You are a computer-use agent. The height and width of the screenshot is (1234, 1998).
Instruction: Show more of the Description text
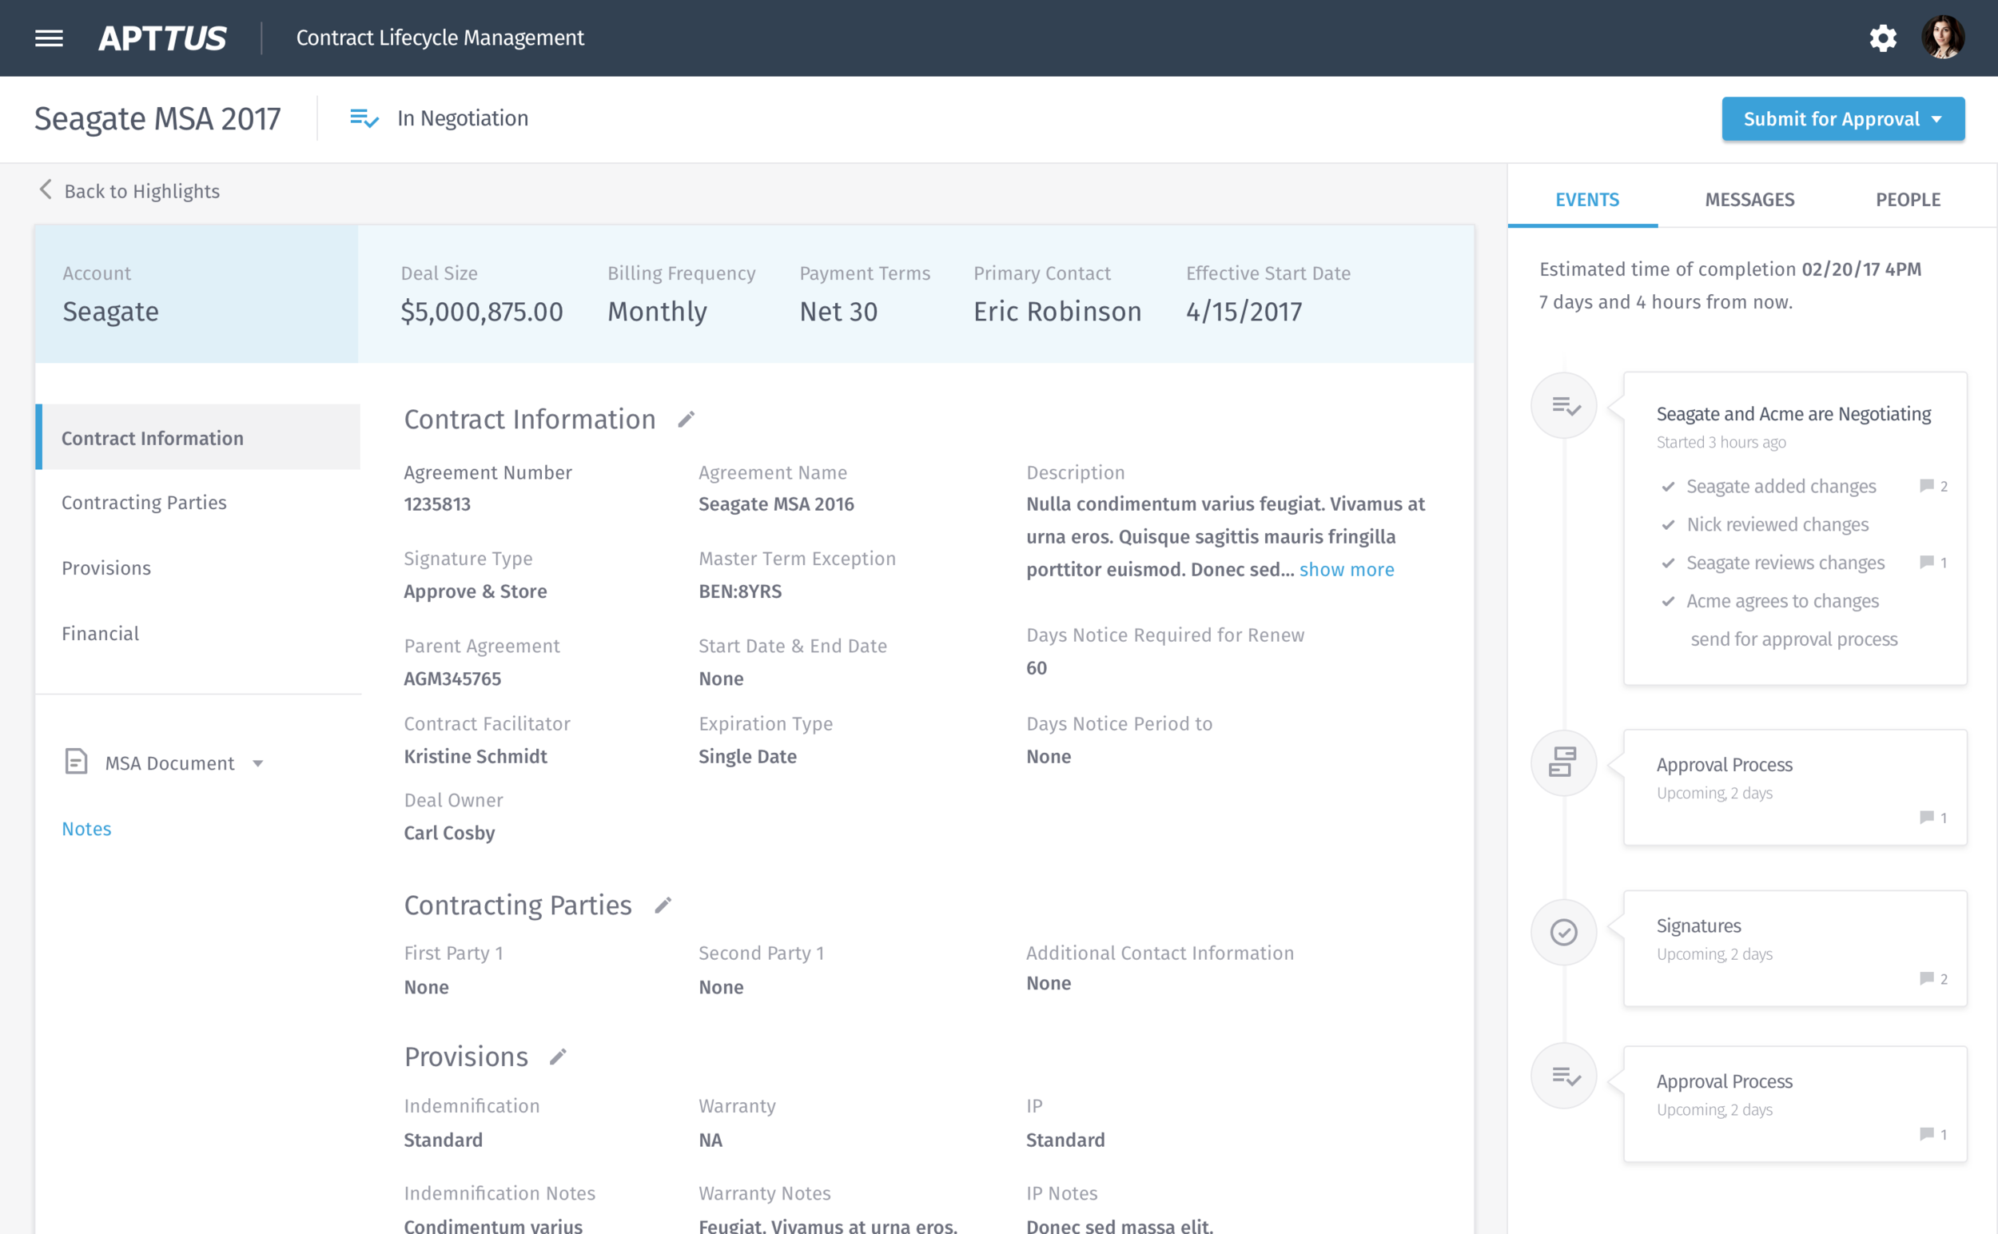pos(1347,569)
